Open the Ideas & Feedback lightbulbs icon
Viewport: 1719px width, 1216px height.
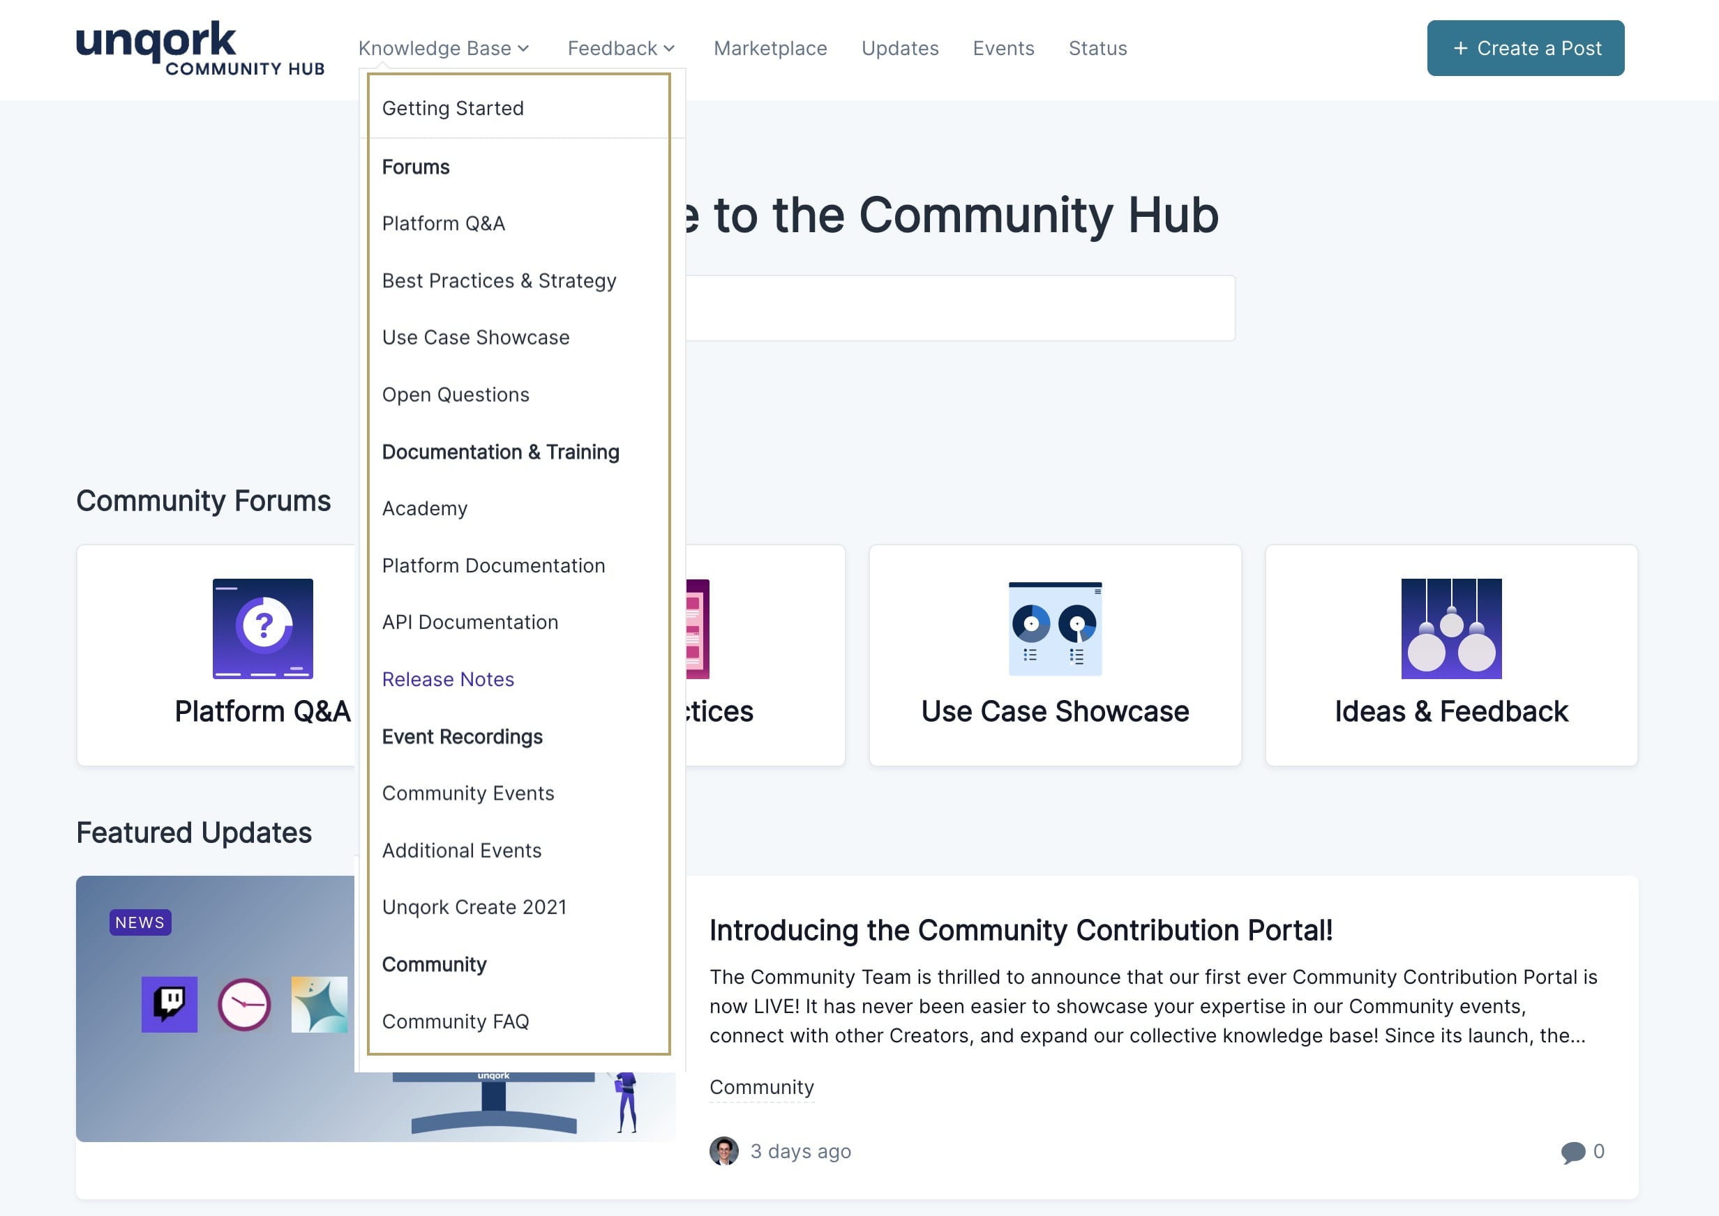click(1452, 629)
